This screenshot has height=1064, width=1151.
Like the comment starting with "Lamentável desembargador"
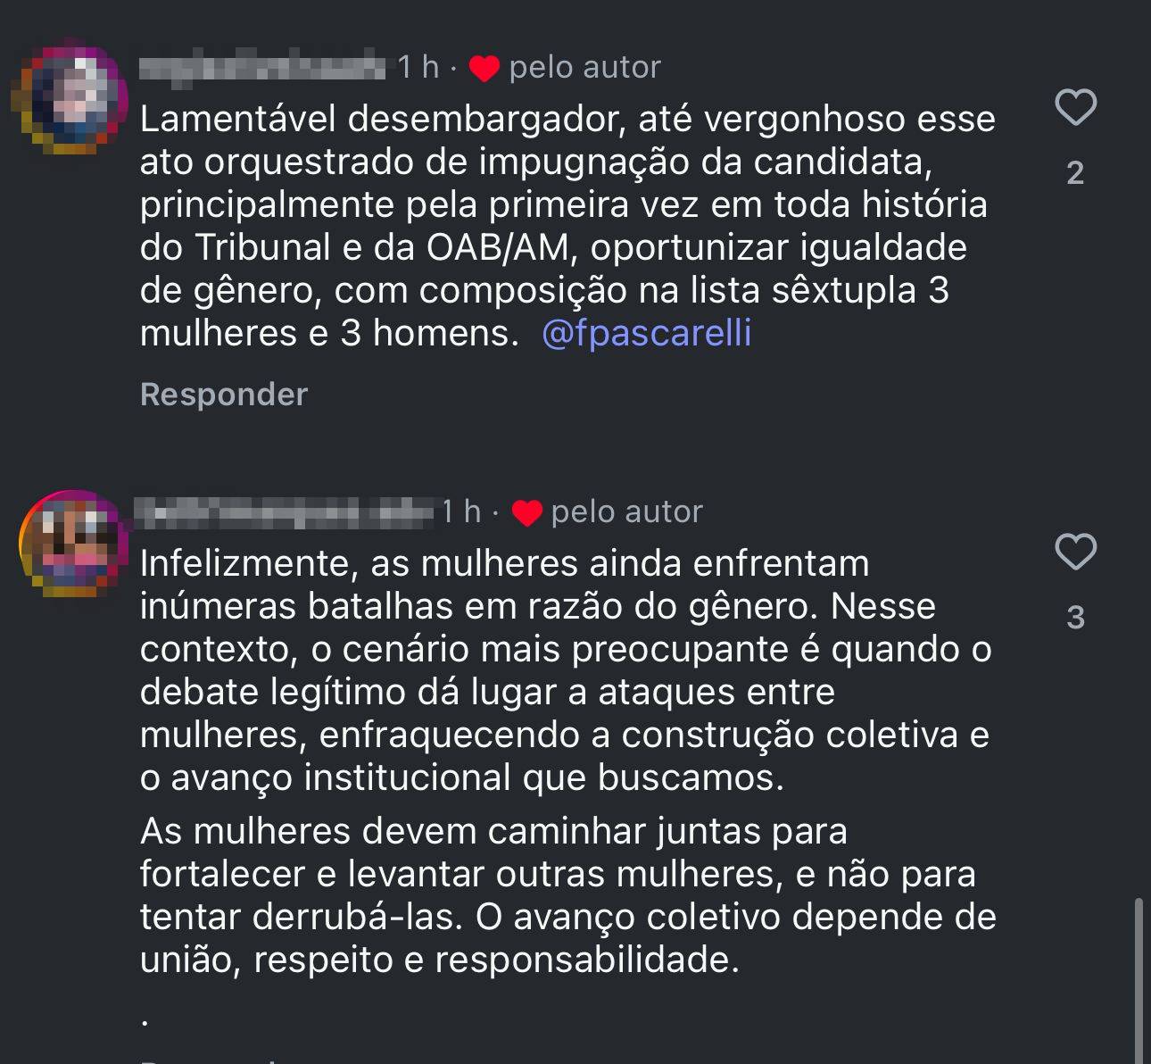click(1075, 108)
